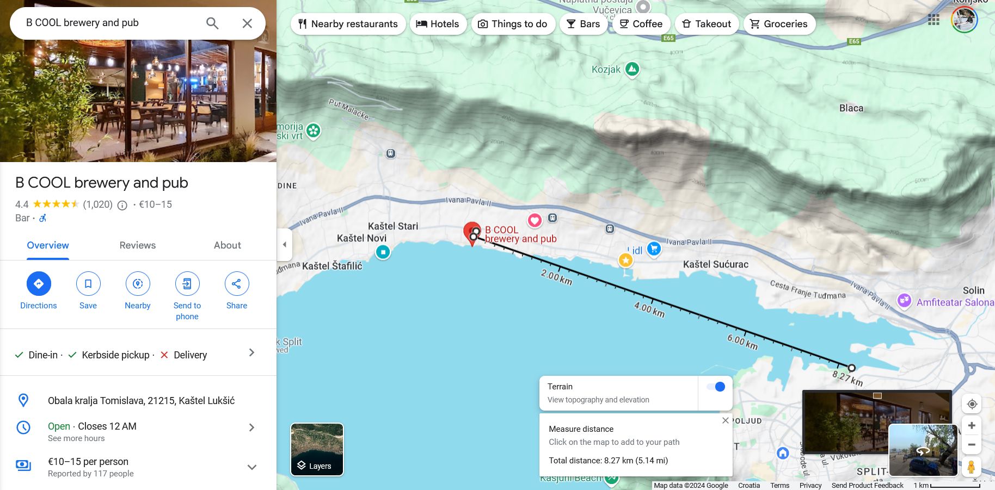The height and width of the screenshot is (490, 995).
Task: Filter map by Nearby restaurants
Action: pyautogui.click(x=348, y=24)
